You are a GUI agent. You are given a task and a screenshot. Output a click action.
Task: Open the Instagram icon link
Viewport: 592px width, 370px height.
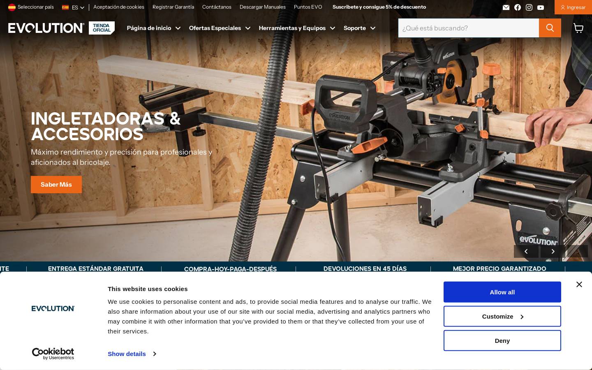[529, 7]
